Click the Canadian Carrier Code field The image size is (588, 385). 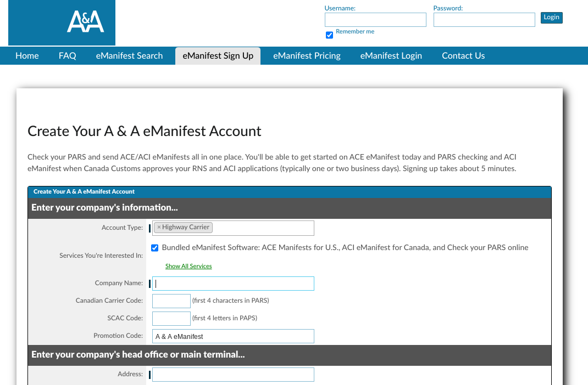pos(171,301)
